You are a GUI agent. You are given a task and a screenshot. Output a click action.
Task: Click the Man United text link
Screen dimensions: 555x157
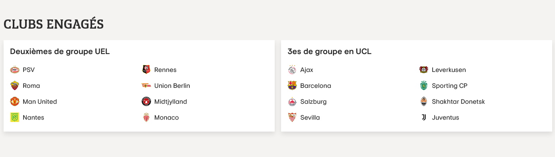click(x=40, y=102)
